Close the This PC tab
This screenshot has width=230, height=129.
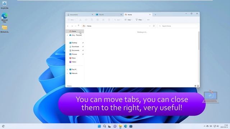click(121, 15)
